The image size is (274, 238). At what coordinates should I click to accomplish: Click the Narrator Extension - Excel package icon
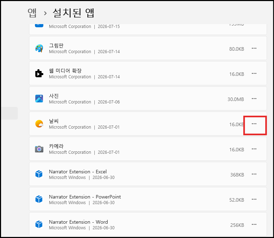pos(39,174)
